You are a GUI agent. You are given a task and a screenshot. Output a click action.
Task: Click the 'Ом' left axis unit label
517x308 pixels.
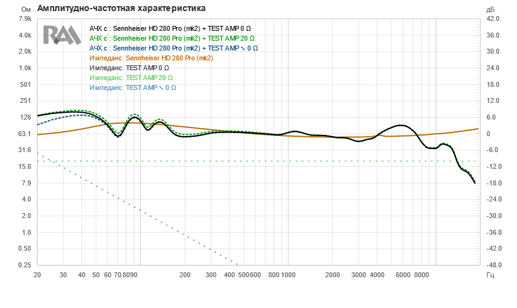tap(26, 10)
